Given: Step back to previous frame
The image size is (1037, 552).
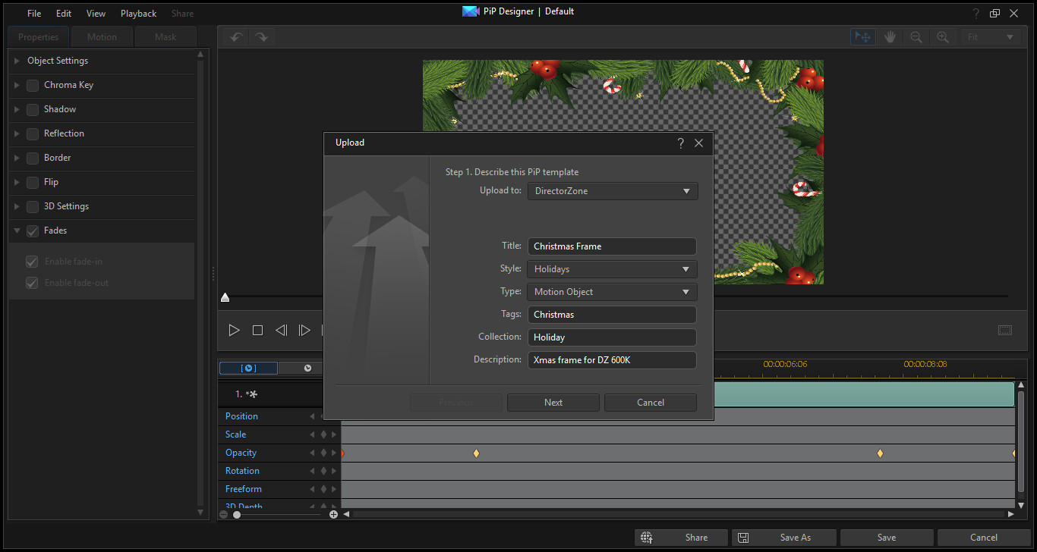Looking at the screenshot, I should pyautogui.click(x=281, y=330).
